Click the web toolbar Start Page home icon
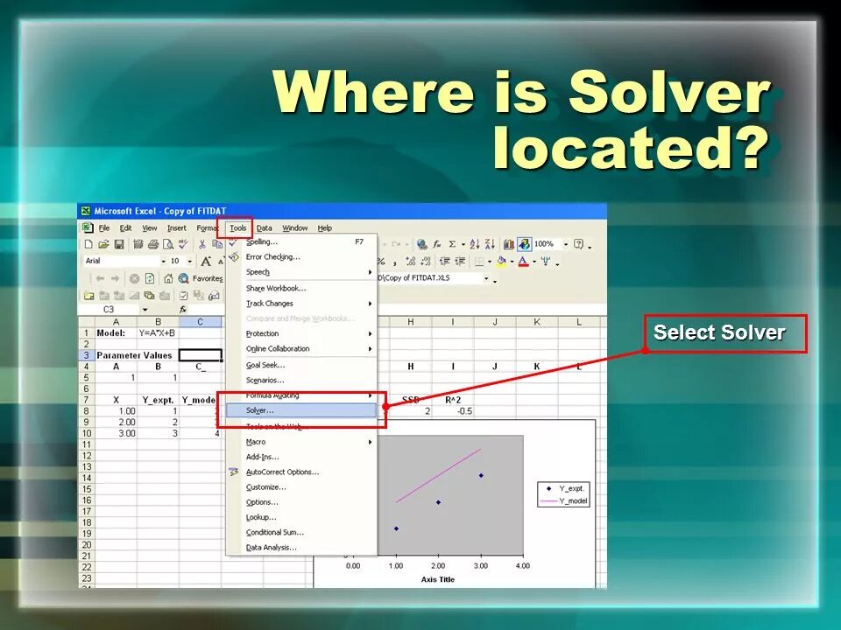 tap(168, 278)
